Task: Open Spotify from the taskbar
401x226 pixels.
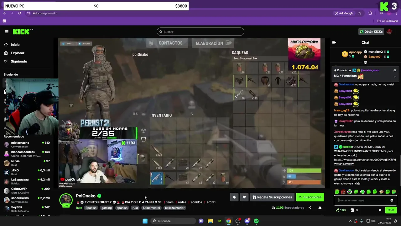Action: (256, 221)
